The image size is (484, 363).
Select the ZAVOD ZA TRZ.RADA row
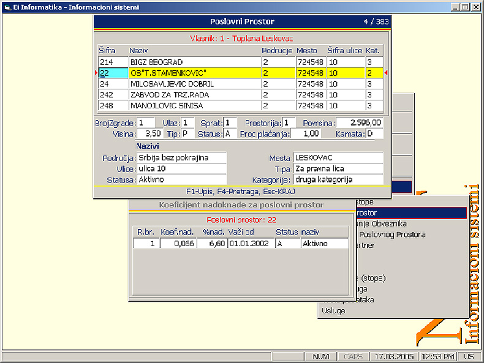tap(194, 95)
